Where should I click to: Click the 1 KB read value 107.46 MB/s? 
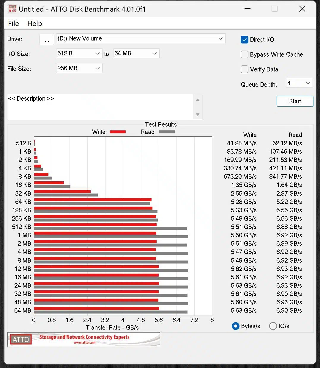(286, 152)
